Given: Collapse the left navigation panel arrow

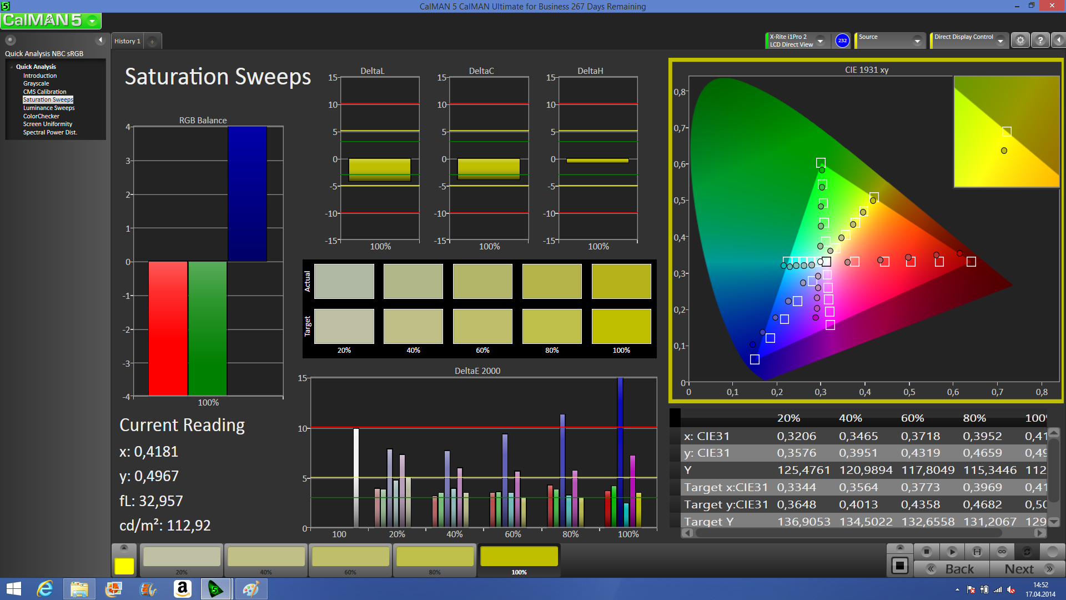Looking at the screenshot, I should coord(100,40).
